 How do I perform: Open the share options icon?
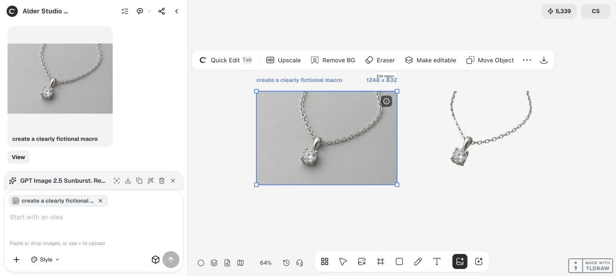(162, 11)
